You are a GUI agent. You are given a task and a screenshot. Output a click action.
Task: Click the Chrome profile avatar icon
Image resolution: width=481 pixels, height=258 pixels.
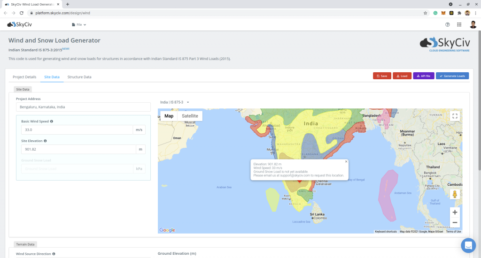tap(467, 13)
